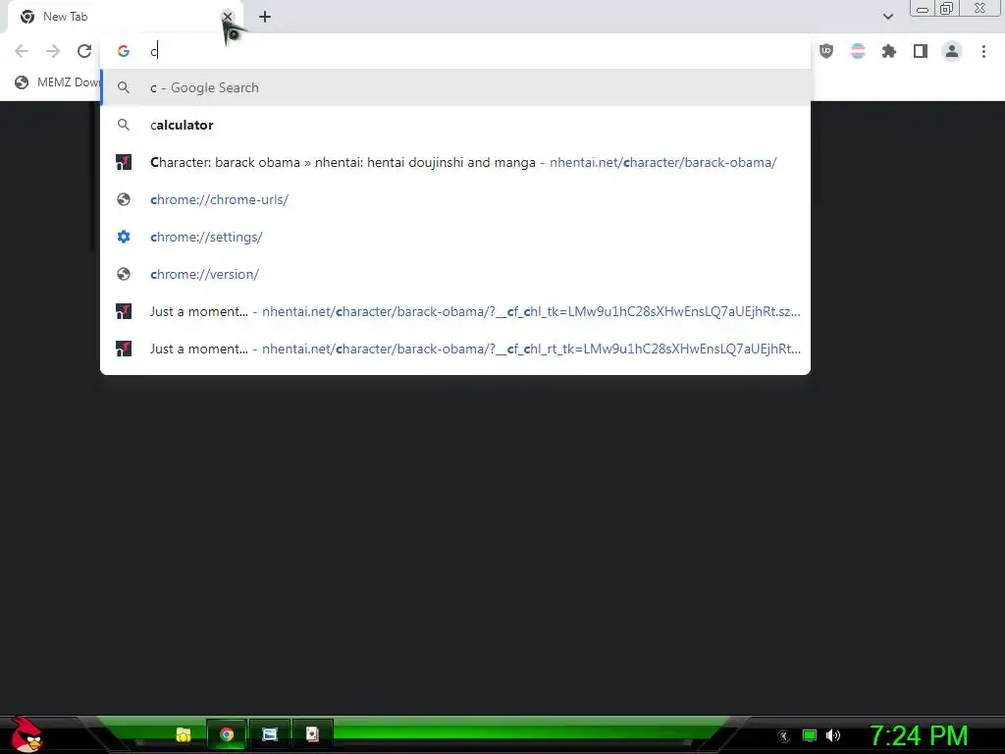
Task: Click the green monitor tray icon
Action: (810, 735)
